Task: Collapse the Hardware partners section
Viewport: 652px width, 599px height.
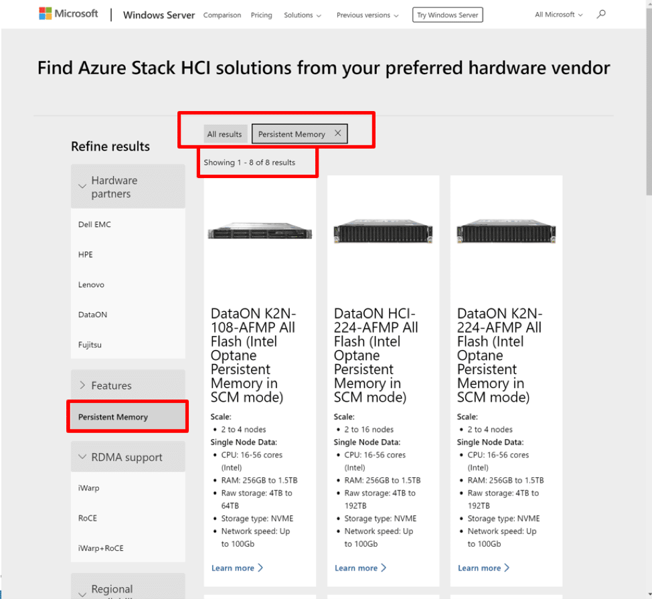Action: pos(128,187)
